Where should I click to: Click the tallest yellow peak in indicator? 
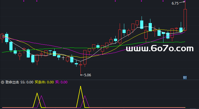point(80,87)
